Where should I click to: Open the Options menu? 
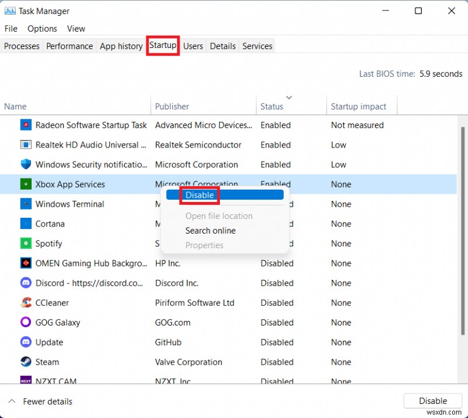point(42,28)
